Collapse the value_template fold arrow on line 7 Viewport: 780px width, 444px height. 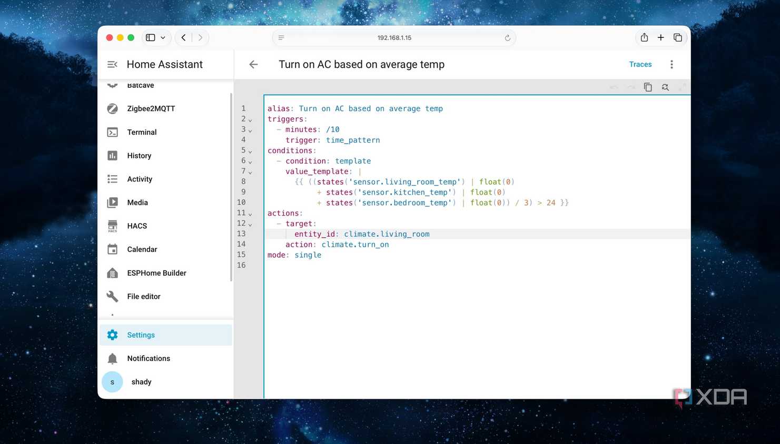(x=250, y=173)
